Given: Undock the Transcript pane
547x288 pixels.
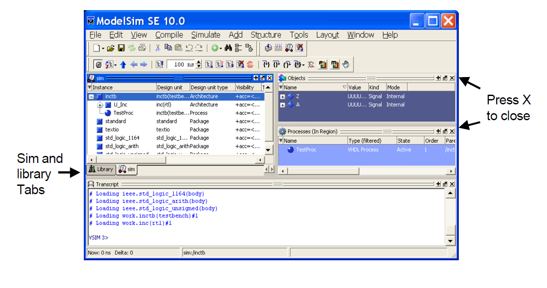Looking at the screenshot, I should [445, 184].
